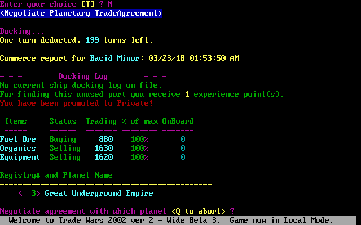Click the trading amount '1620'
The height and width of the screenshot is (225, 361).
pyautogui.click(x=104, y=157)
